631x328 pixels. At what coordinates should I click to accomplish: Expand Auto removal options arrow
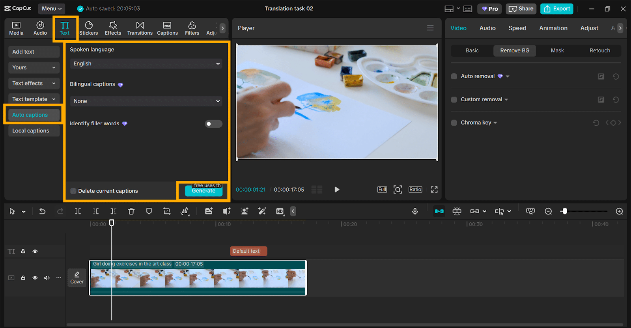(x=508, y=76)
